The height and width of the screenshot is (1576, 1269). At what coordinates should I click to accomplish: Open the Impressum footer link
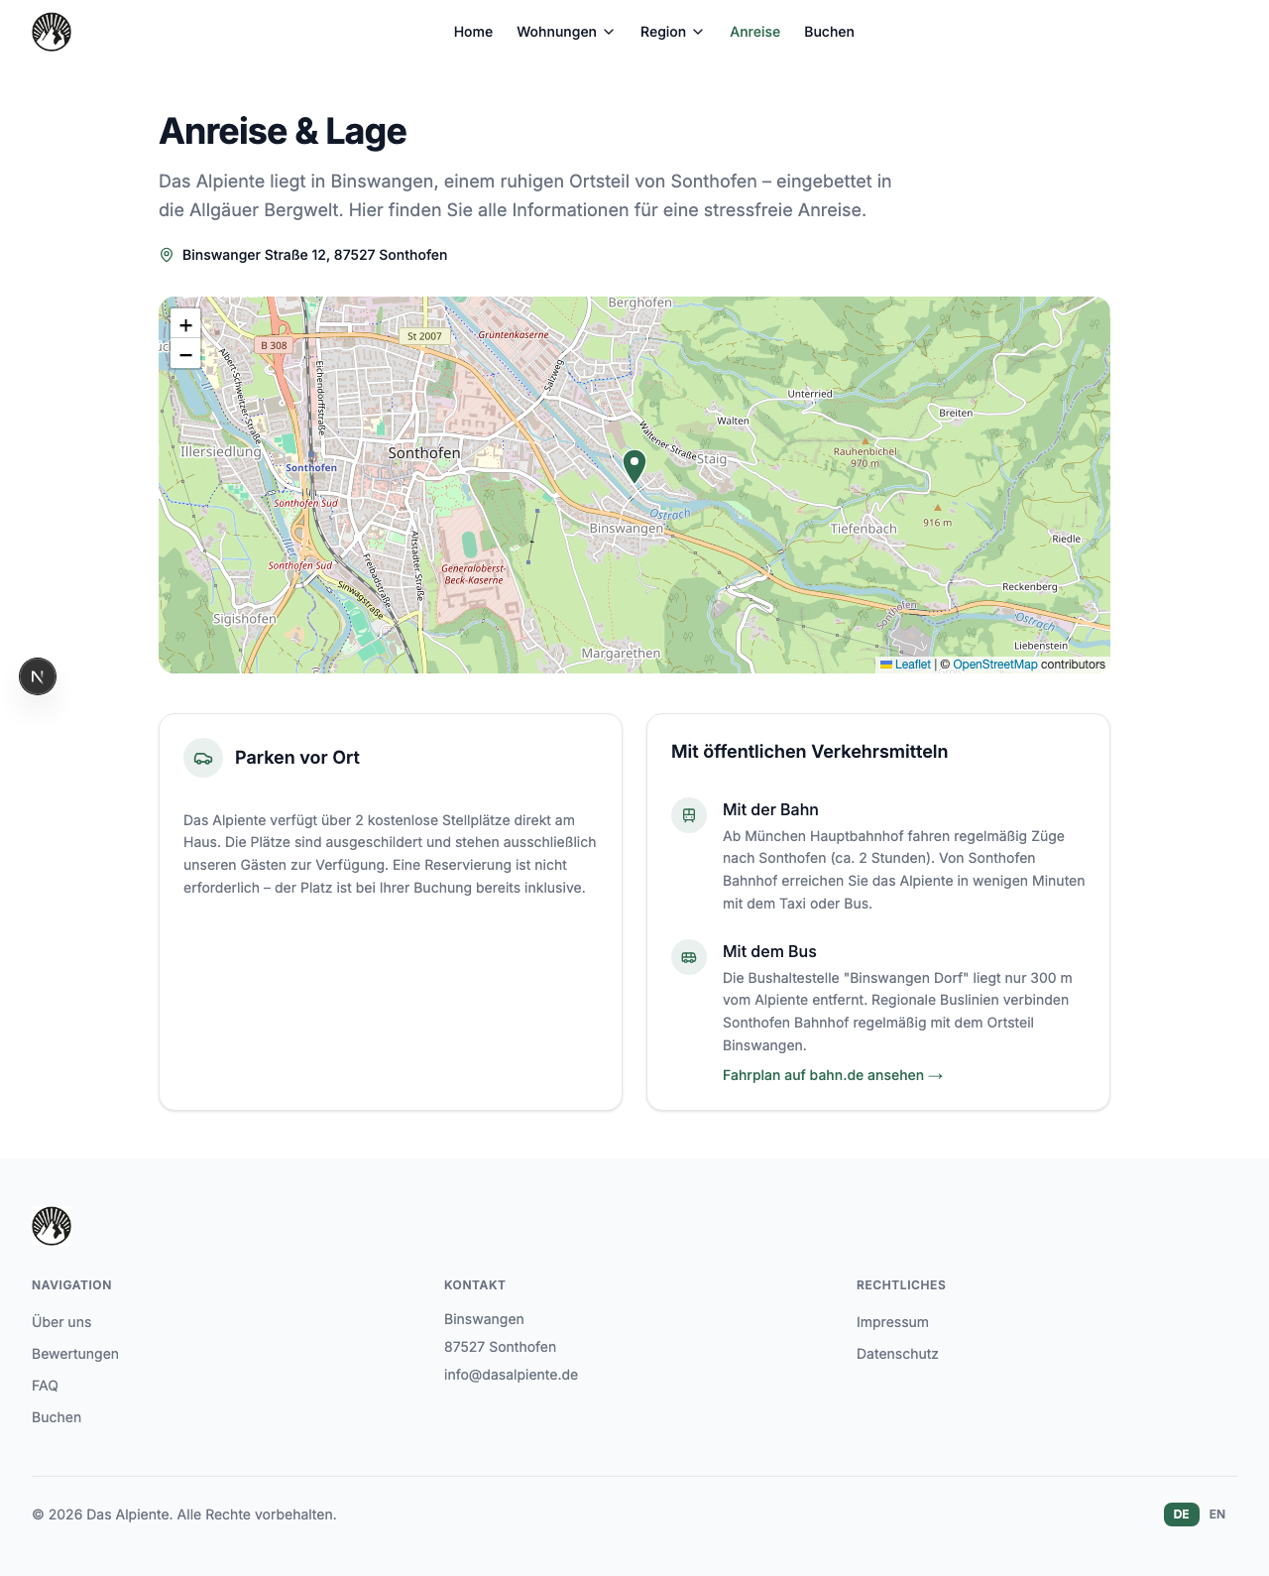click(x=892, y=1322)
